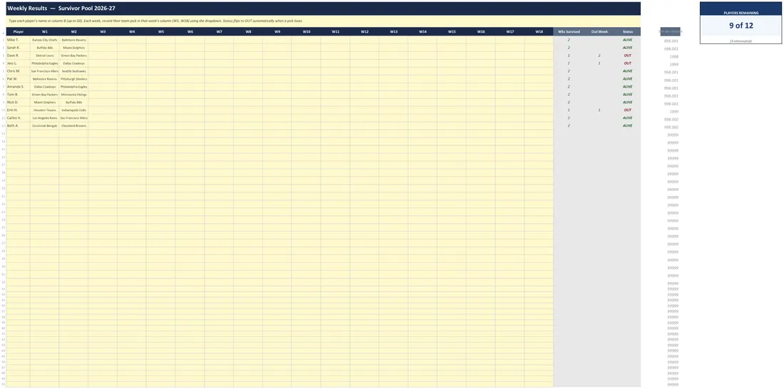The width and height of the screenshot is (784, 389).
Task: Click the 'Minnesota Vikings' pick cell
Action: click(x=73, y=95)
